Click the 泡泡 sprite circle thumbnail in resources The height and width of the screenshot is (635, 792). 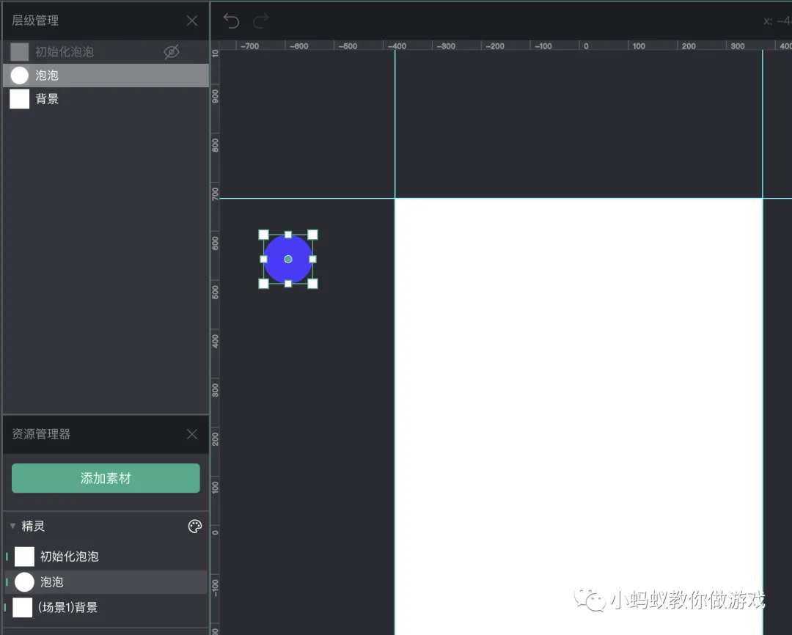(24, 582)
